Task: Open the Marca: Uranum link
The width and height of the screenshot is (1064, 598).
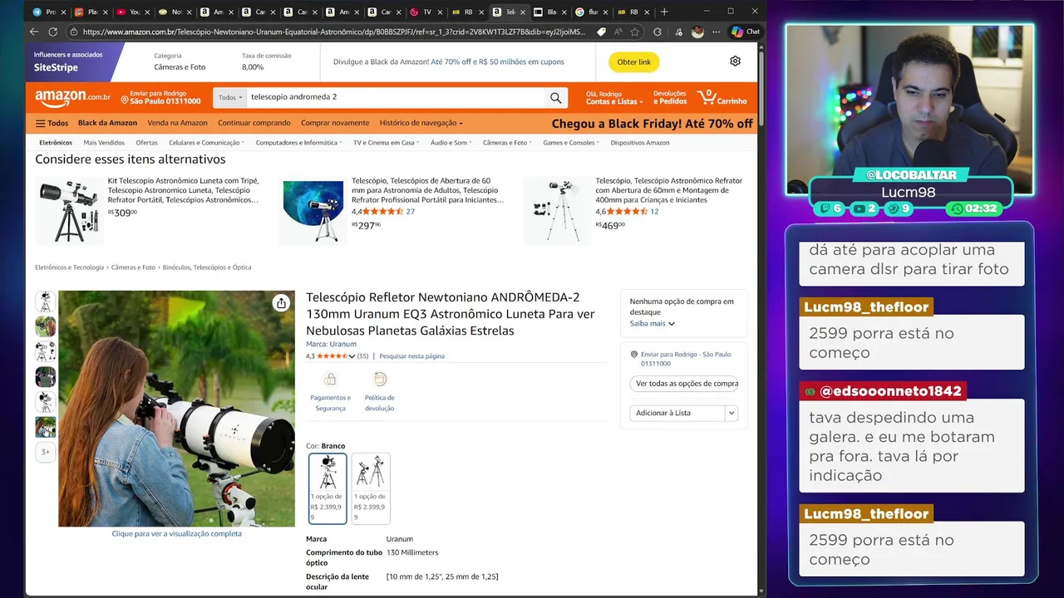Action: pyautogui.click(x=331, y=344)
